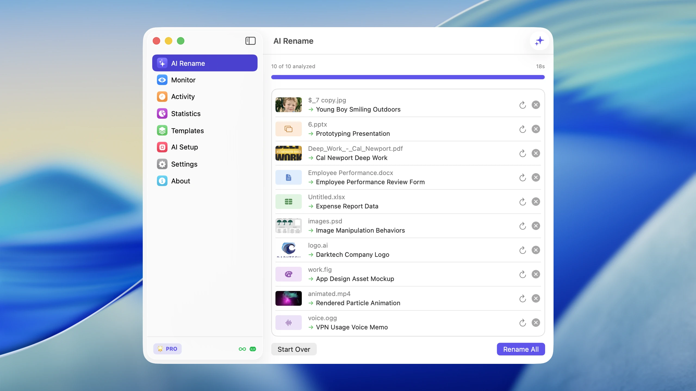The image size is (696, 391).
Task: Remove voice.ogg from the list
Action: pyautogui.click(x=536, y=323)
